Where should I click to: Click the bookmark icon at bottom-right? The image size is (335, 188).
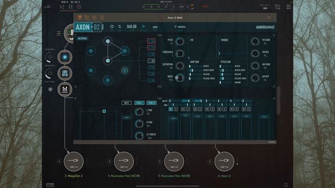tap(286, 185)
